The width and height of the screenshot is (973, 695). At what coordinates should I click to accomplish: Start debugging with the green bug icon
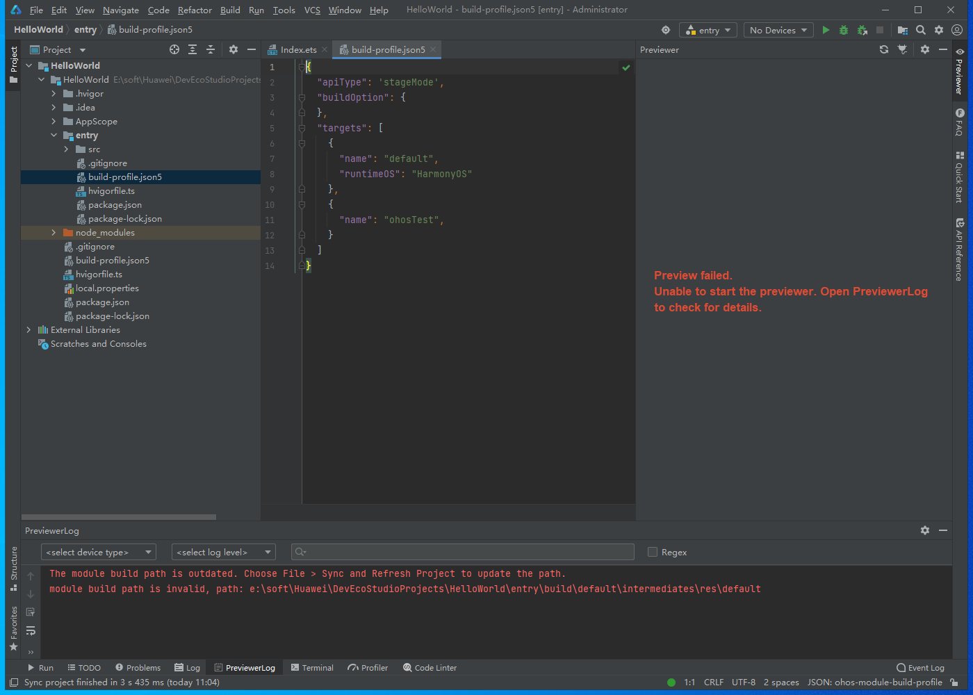[x=844, y=30]
